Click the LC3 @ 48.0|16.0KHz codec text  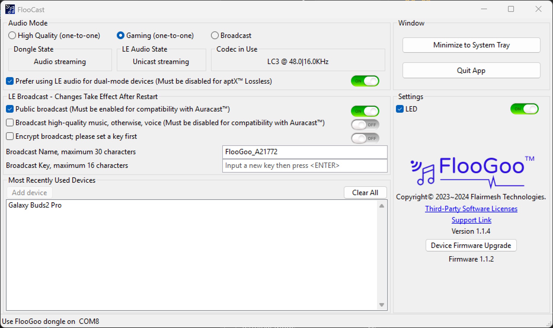point(298,62)
